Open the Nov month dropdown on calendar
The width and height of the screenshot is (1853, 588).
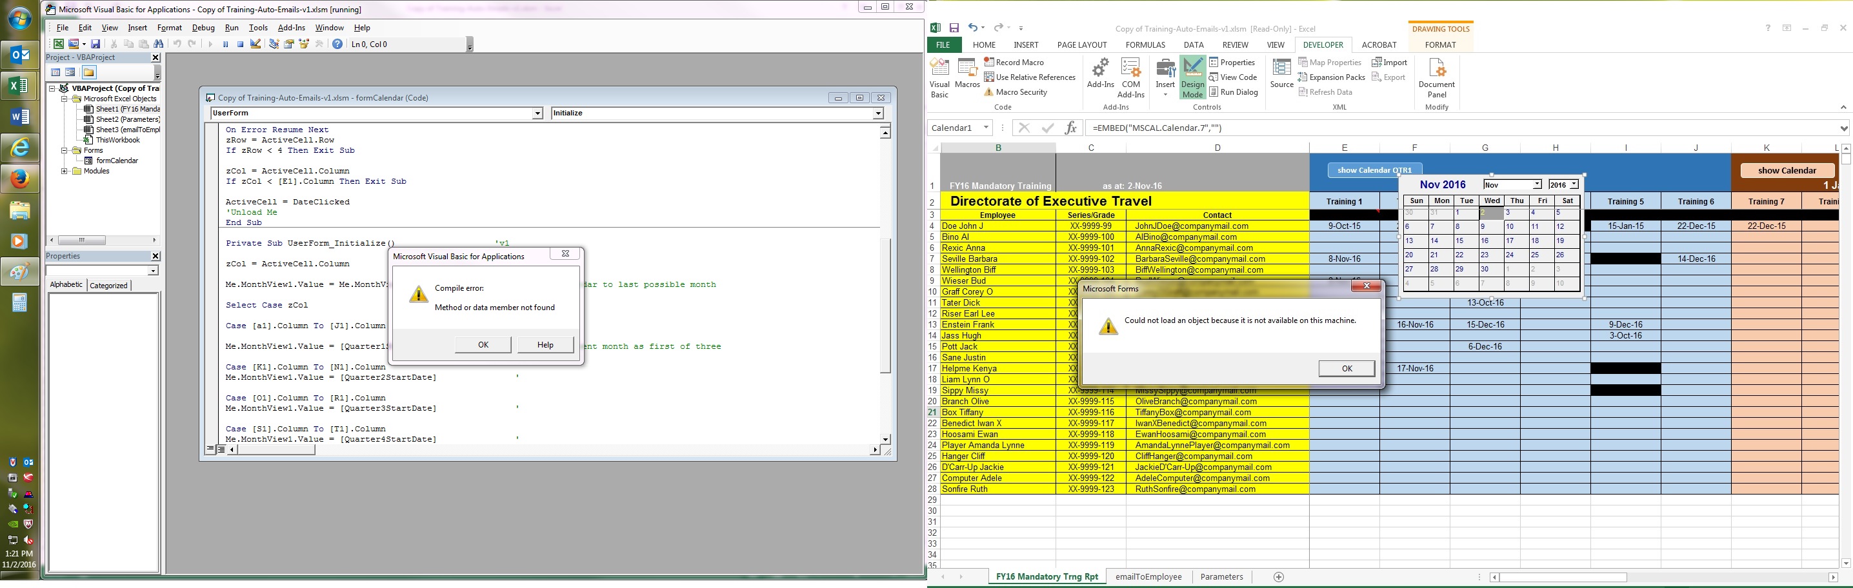pos(1536,185)
